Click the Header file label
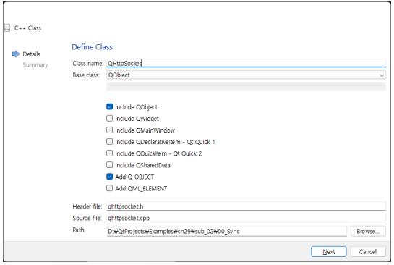Viewport: 394px width, 265px height. 87,206
